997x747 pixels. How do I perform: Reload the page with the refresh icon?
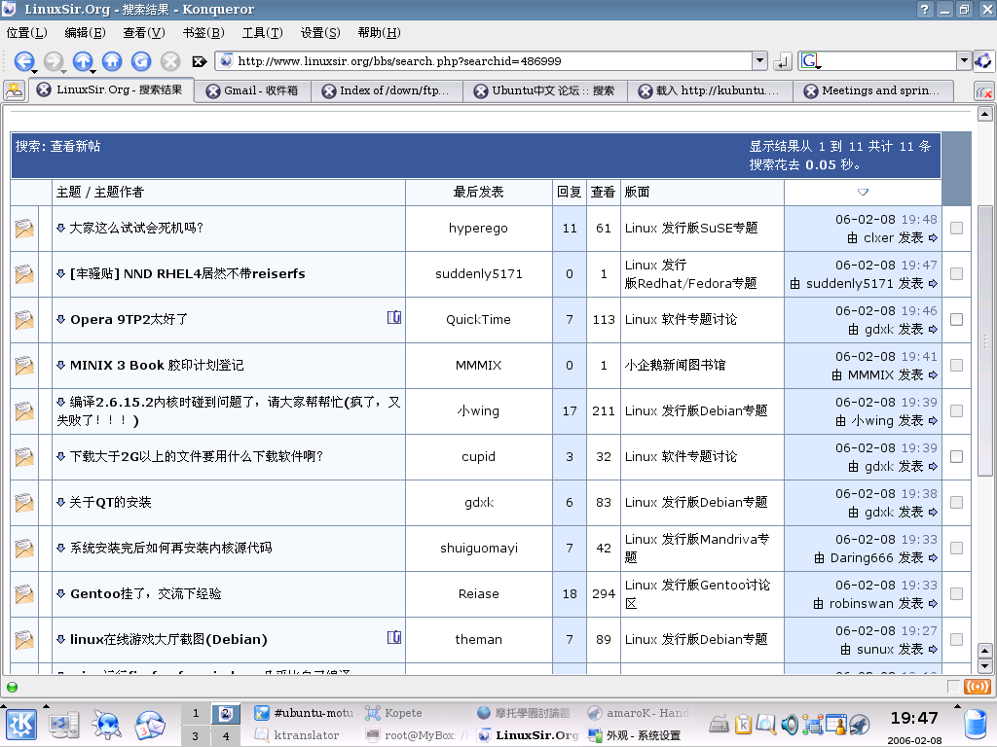point(141,61)
